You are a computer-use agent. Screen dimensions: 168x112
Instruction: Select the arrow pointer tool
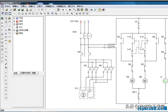[x=72, y=14]
